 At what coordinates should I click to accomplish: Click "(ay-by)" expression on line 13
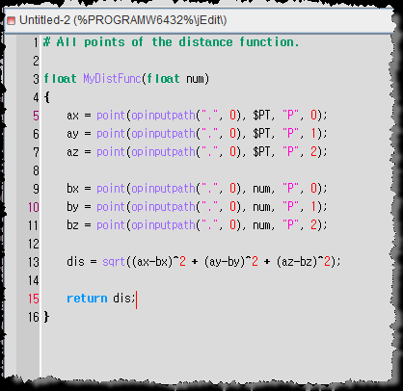(x=225, y=262)
